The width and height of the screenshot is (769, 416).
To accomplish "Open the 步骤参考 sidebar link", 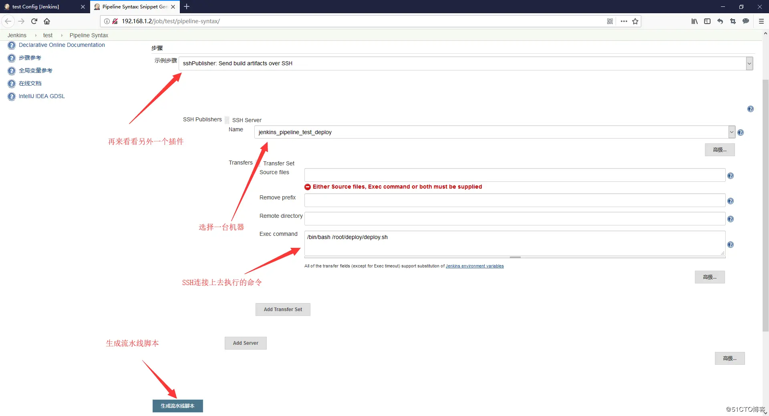I will coord(30,58).
